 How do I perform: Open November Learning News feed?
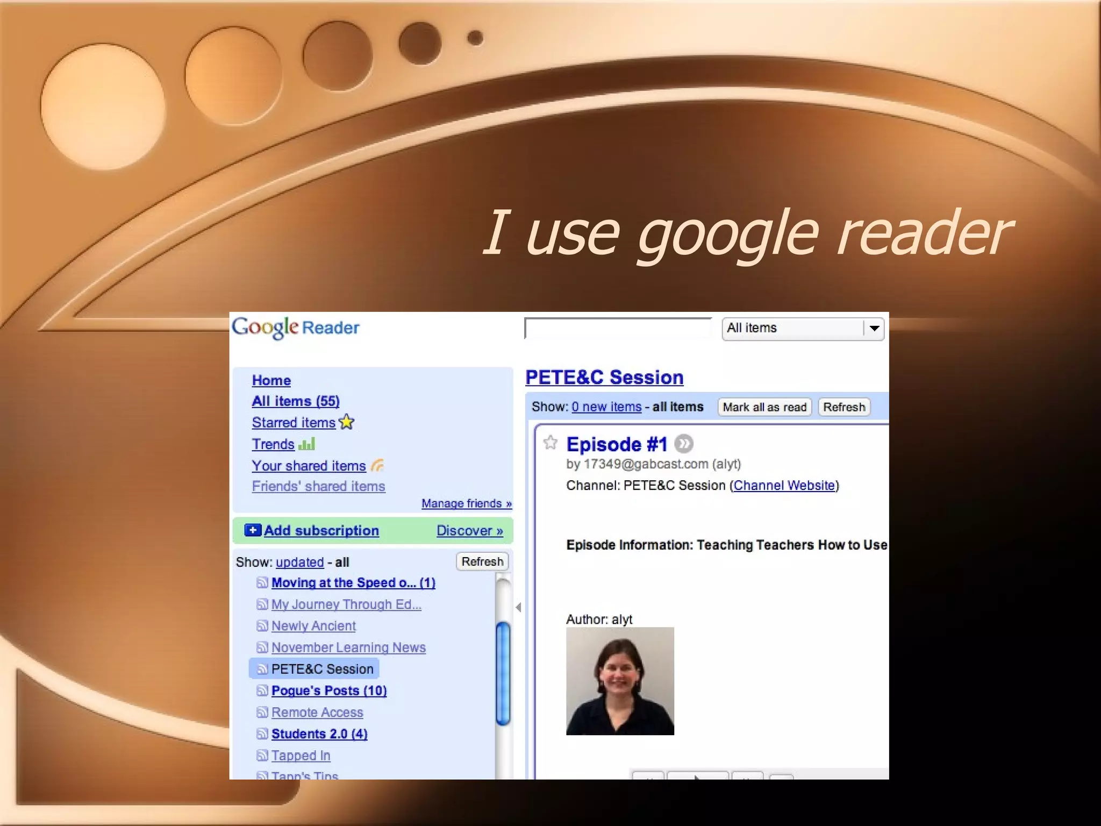coord(348,647)
